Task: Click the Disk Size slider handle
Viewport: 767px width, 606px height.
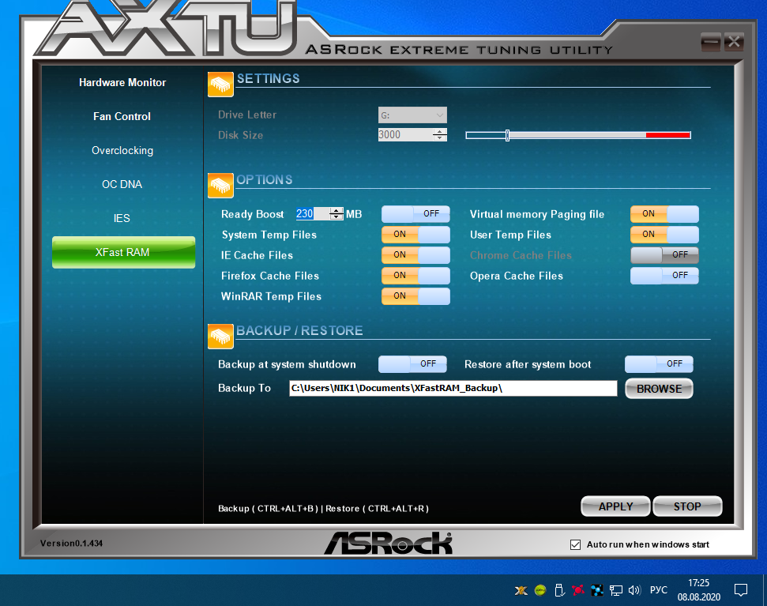Action: point(507,135)
